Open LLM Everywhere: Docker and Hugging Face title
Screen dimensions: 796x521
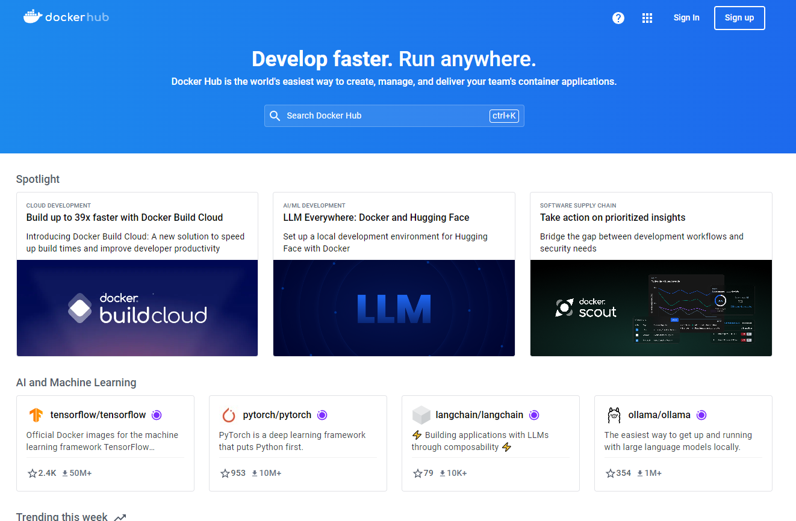[376, 218]
